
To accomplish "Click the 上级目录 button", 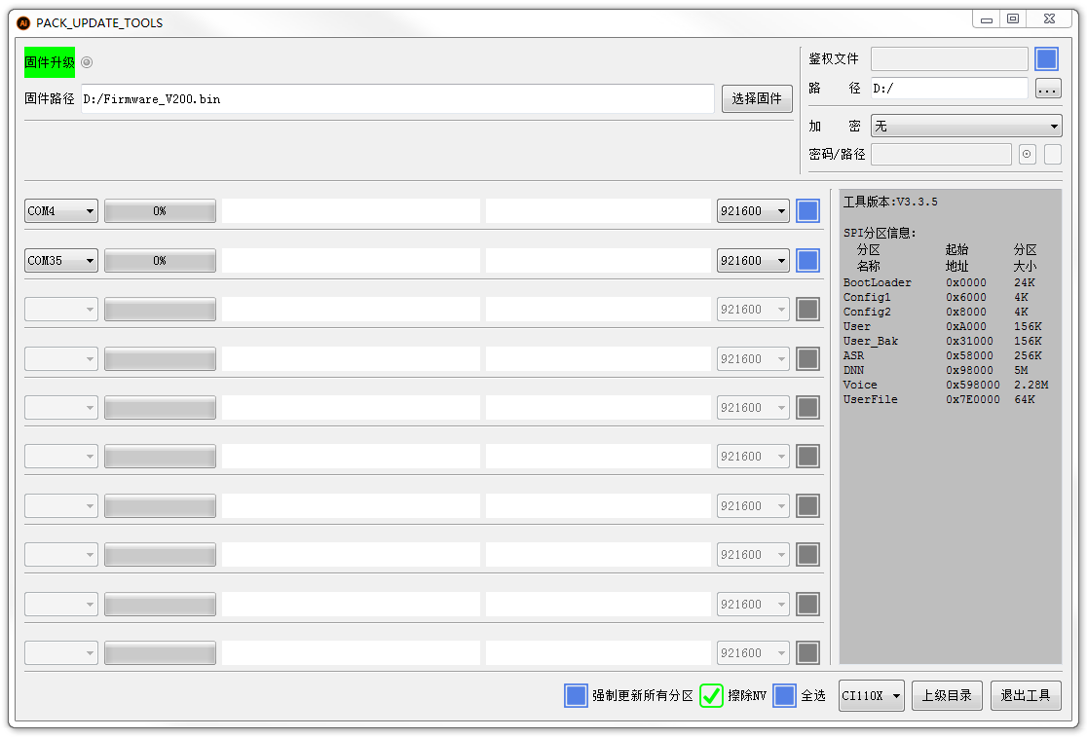I will pos(947,695).
